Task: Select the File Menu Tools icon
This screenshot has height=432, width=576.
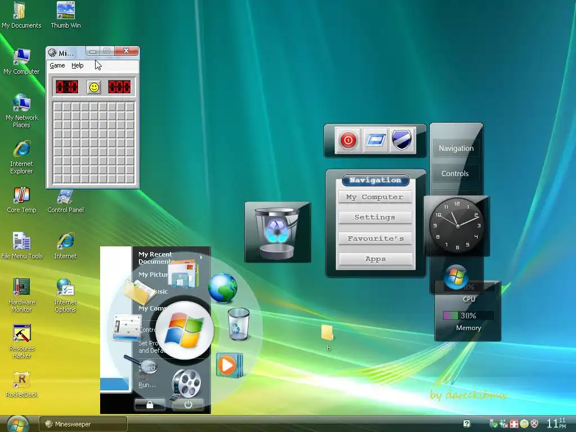Action: click(x=22, y=246)
